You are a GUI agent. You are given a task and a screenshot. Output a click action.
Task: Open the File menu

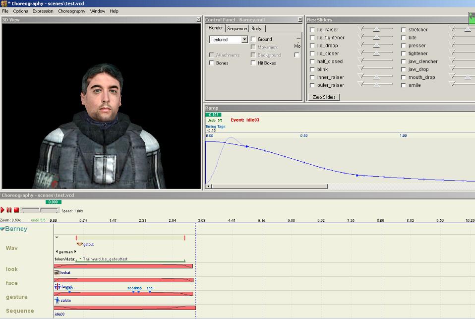(5, 11)
